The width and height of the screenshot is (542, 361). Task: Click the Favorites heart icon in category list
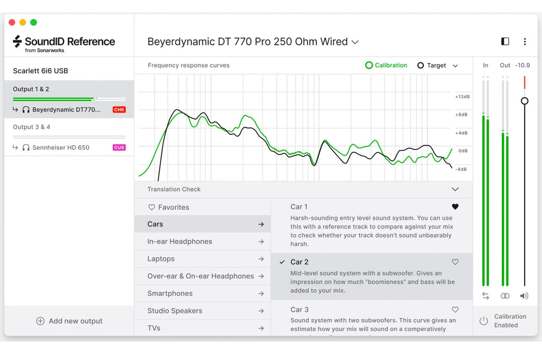[151, 207]
